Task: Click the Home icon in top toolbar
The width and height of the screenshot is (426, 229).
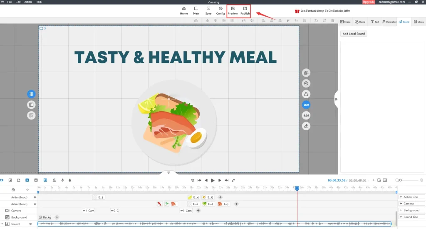Action: coord(184,10)
